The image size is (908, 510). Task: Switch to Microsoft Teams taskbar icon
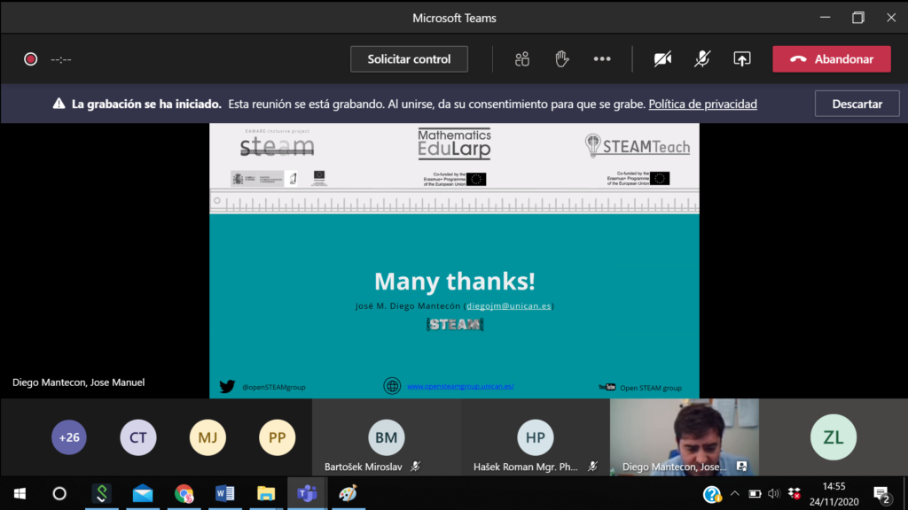pos(307,494)
